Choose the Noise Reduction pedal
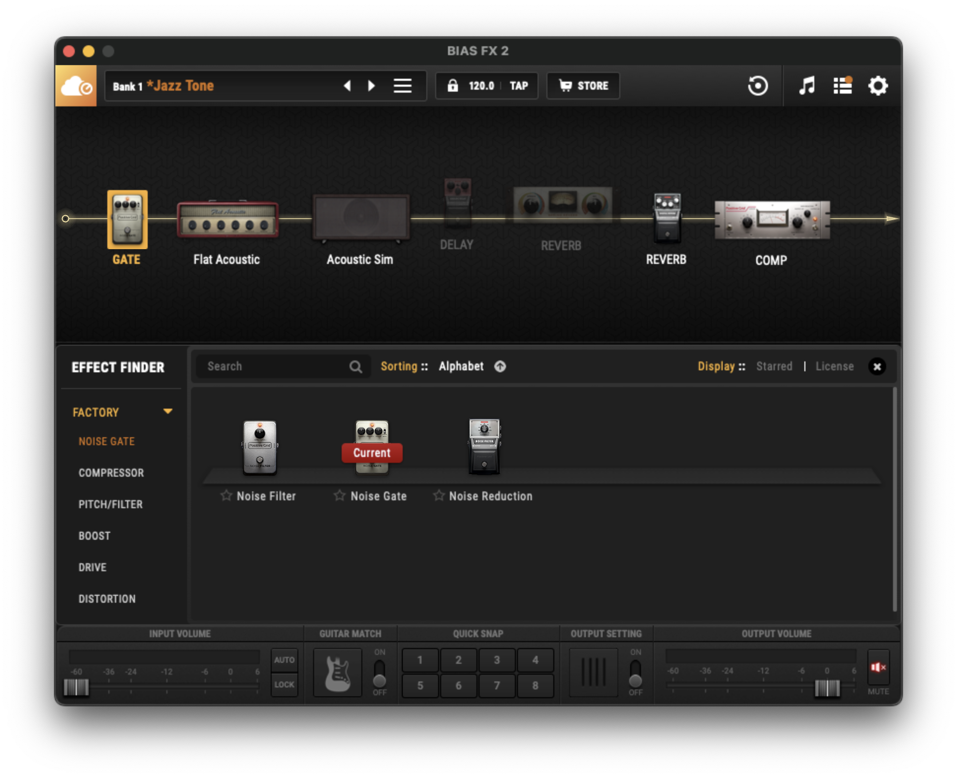The image size is (957, 778). click(484, 447)
